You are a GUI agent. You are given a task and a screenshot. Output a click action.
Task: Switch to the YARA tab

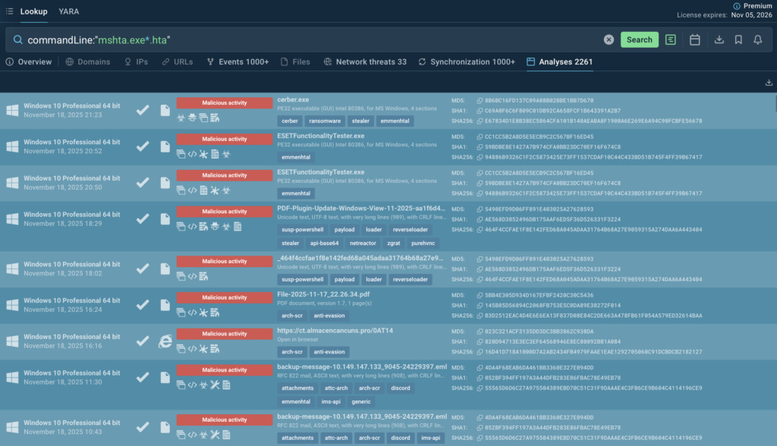69,11
